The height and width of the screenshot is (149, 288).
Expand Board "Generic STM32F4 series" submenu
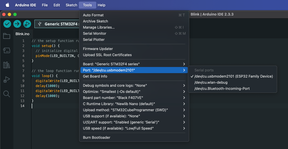tap(134, 64)
